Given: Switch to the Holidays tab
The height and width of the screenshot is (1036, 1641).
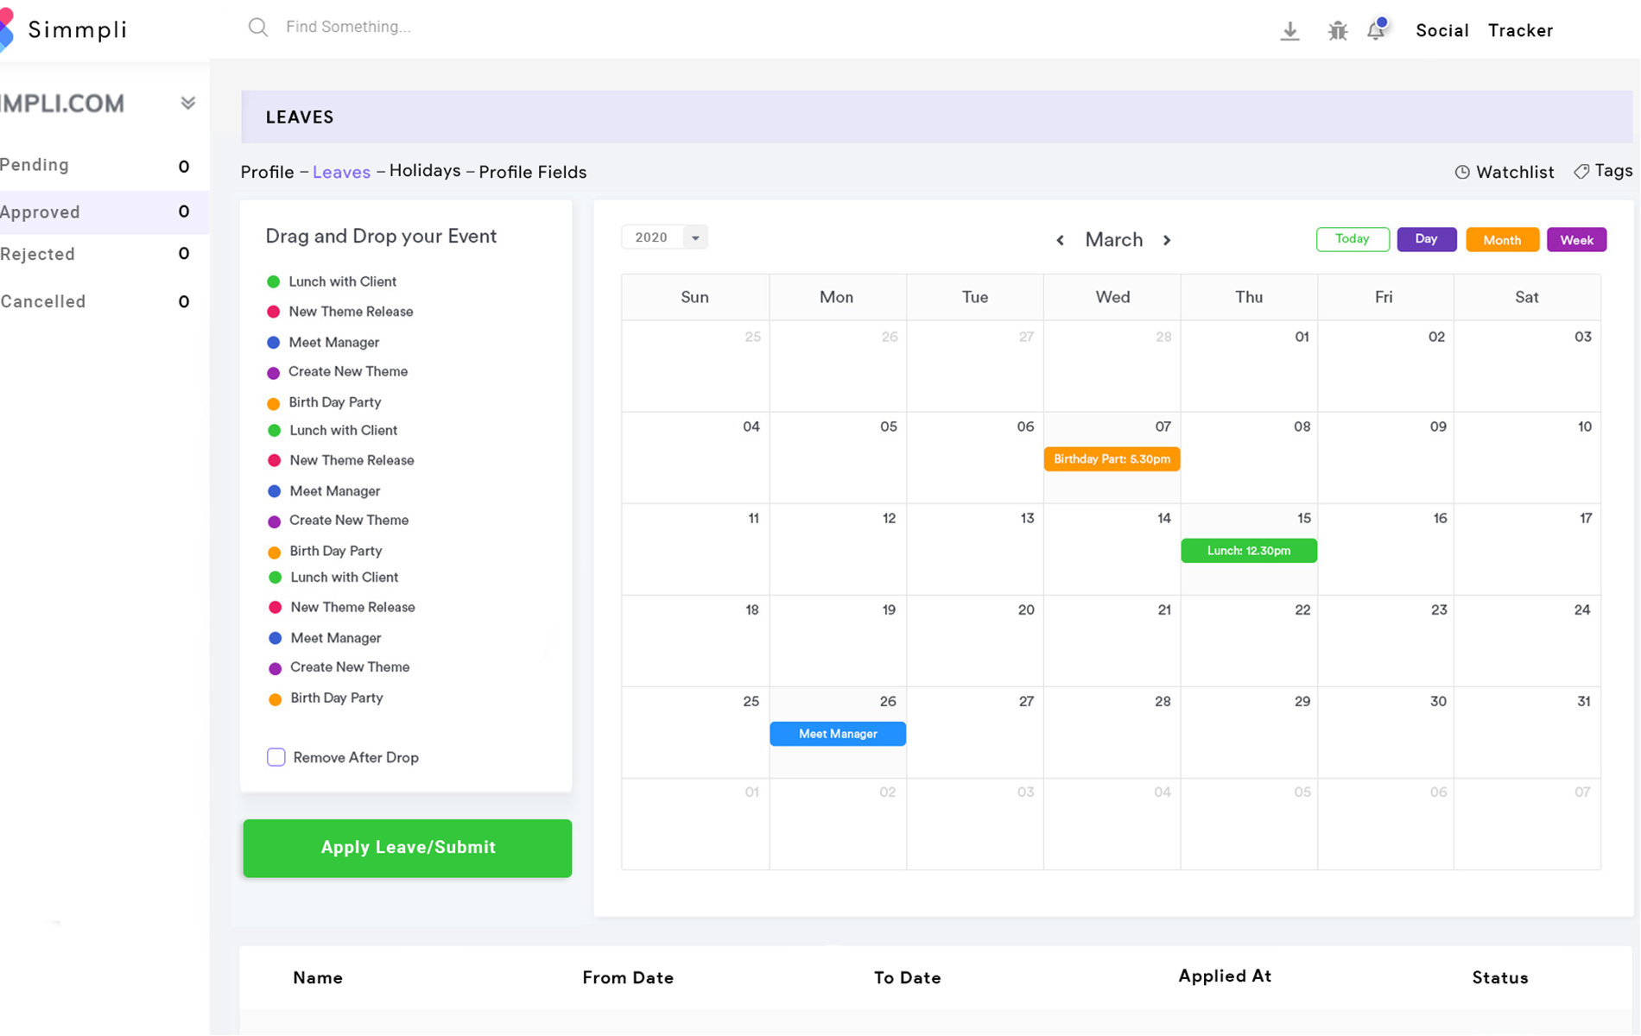Looking at the screenshot, I should 425,171.
